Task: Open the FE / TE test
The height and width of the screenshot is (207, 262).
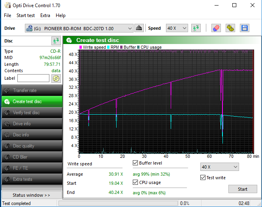Action: pyautogui.click(x=32, y=168)
